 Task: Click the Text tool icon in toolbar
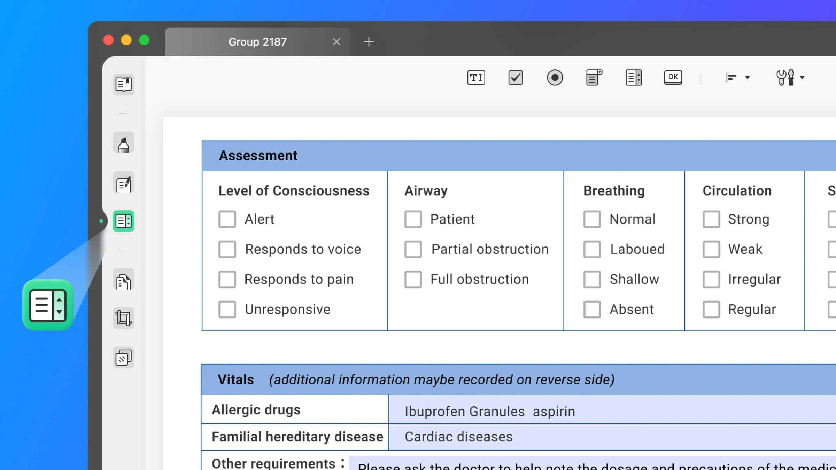476,78
